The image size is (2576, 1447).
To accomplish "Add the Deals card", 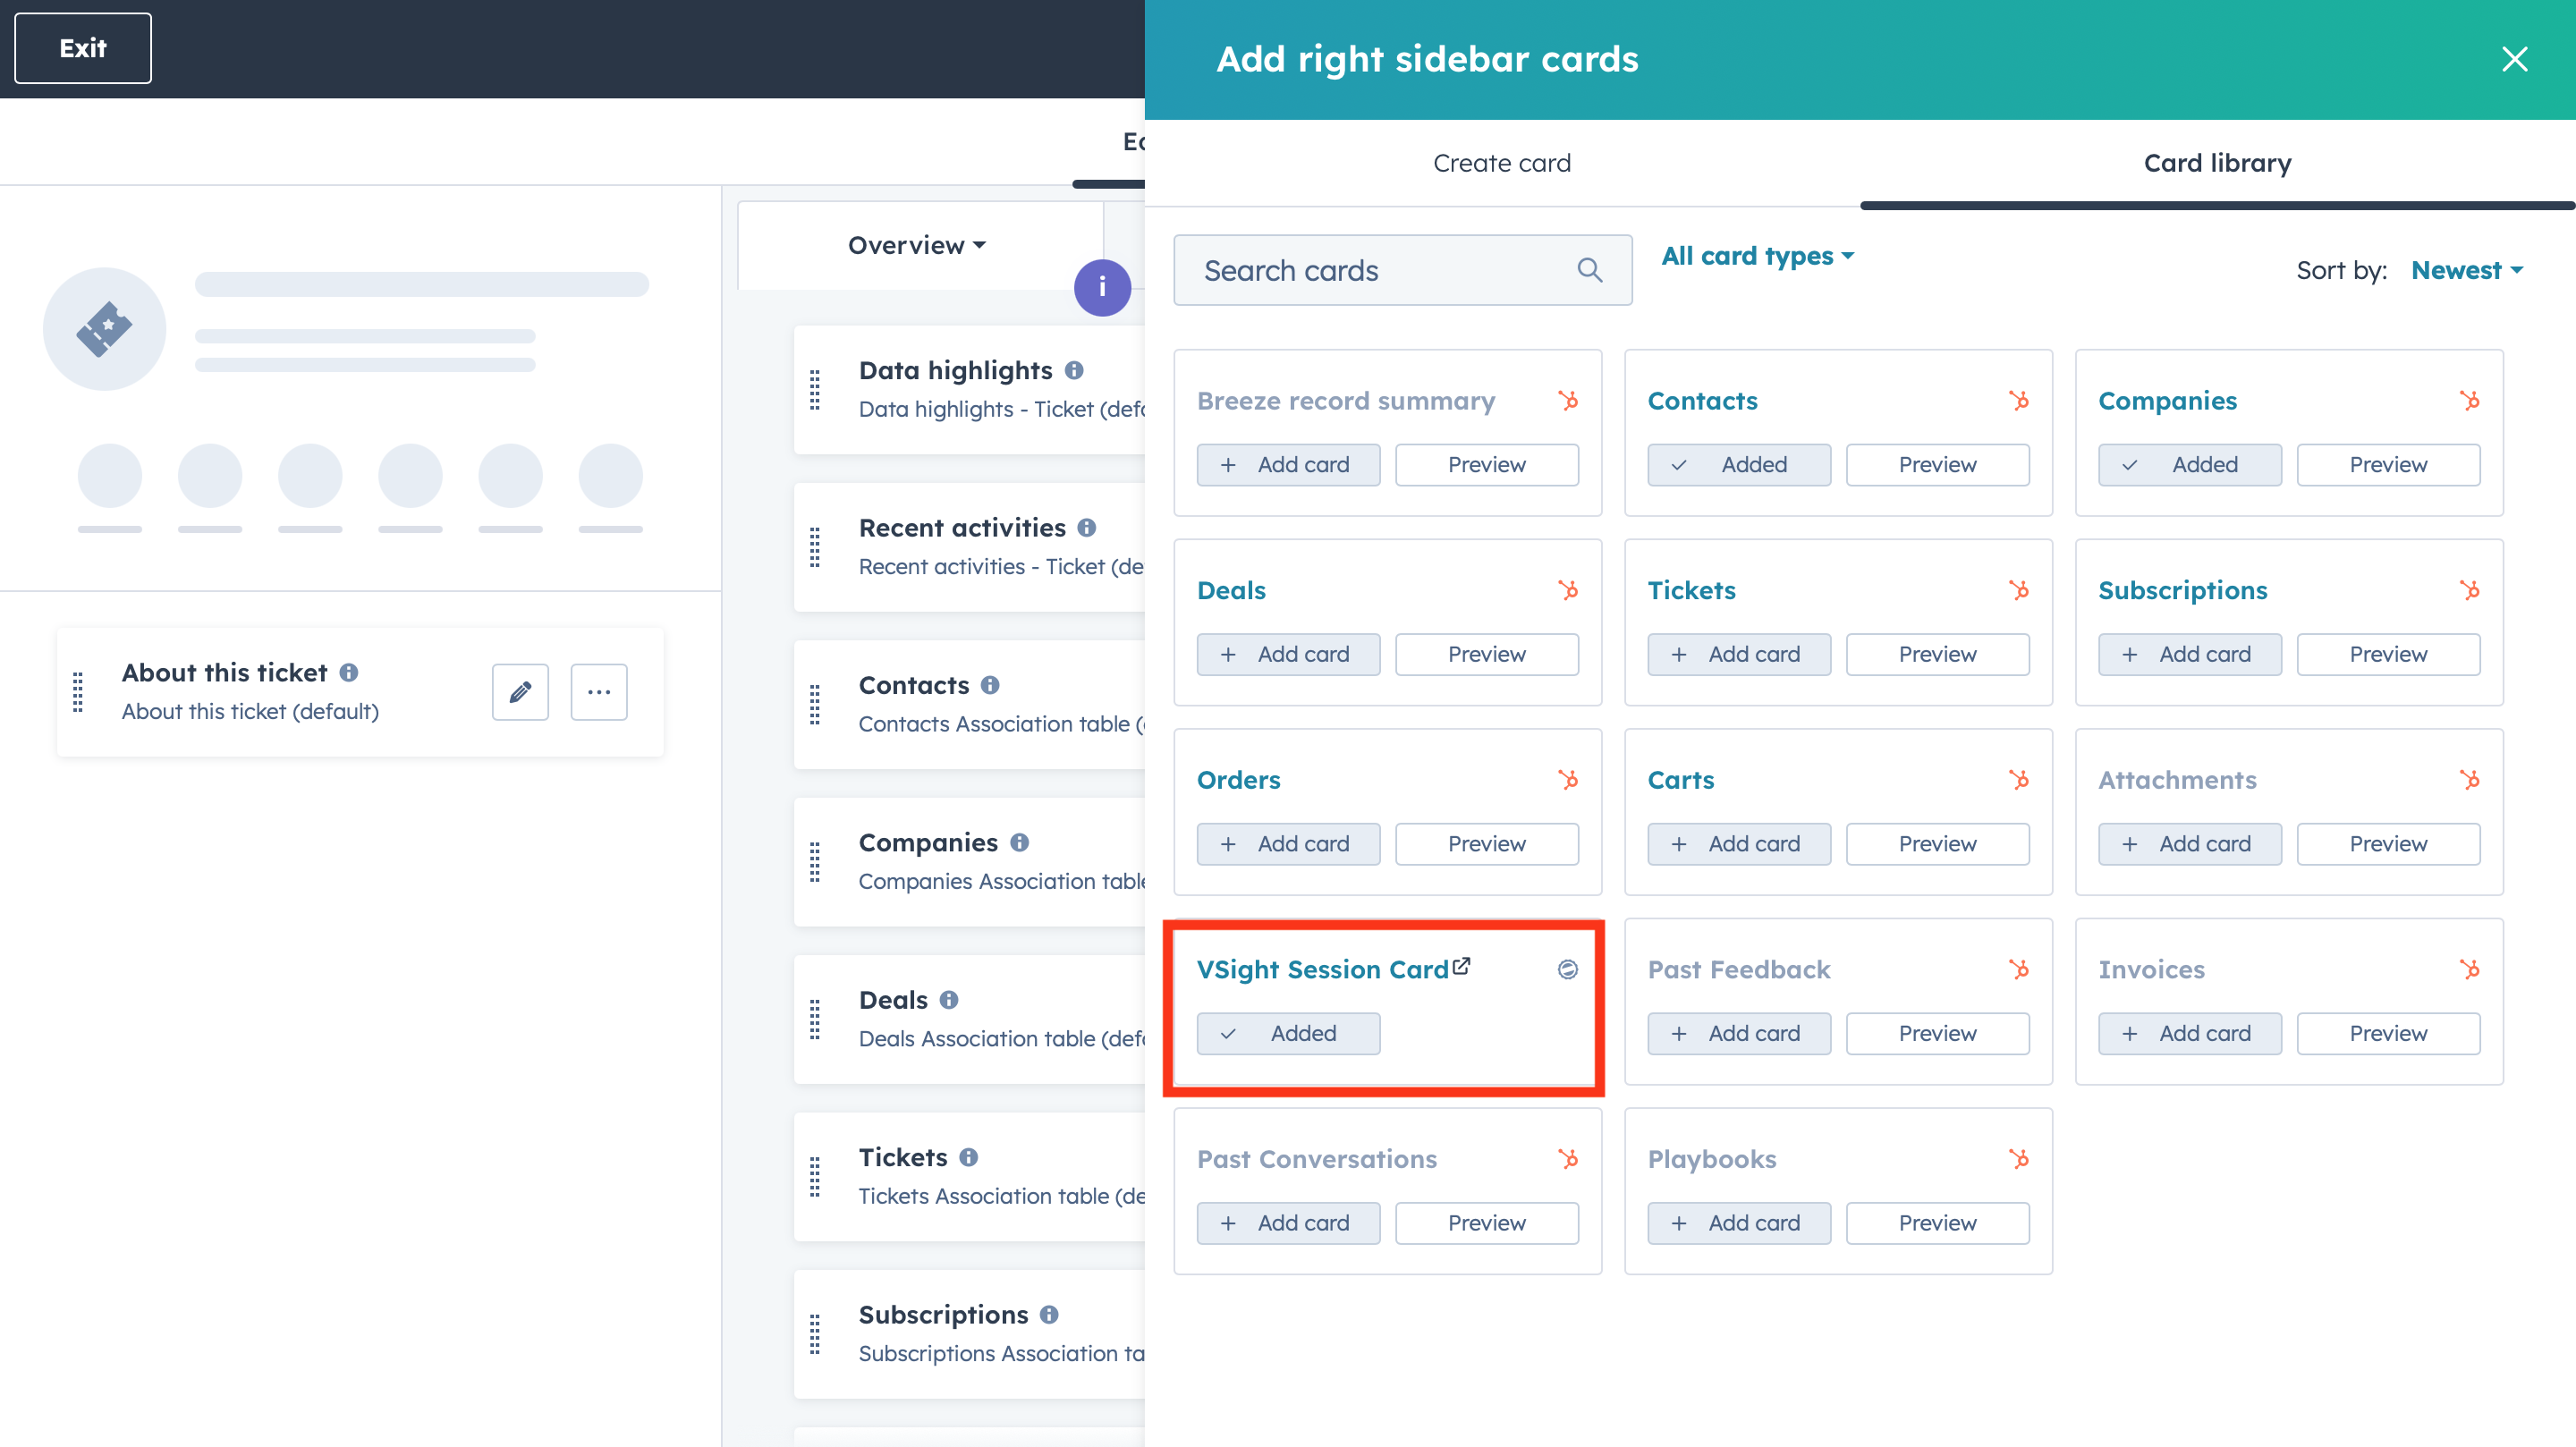I will [x=1288, y=654].
